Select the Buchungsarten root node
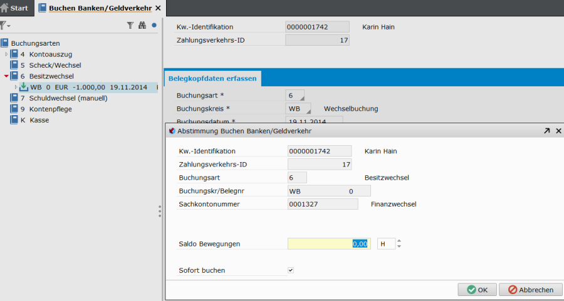 (35, 43)
